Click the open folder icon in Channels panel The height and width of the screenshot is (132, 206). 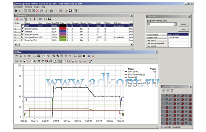(46, 19)
